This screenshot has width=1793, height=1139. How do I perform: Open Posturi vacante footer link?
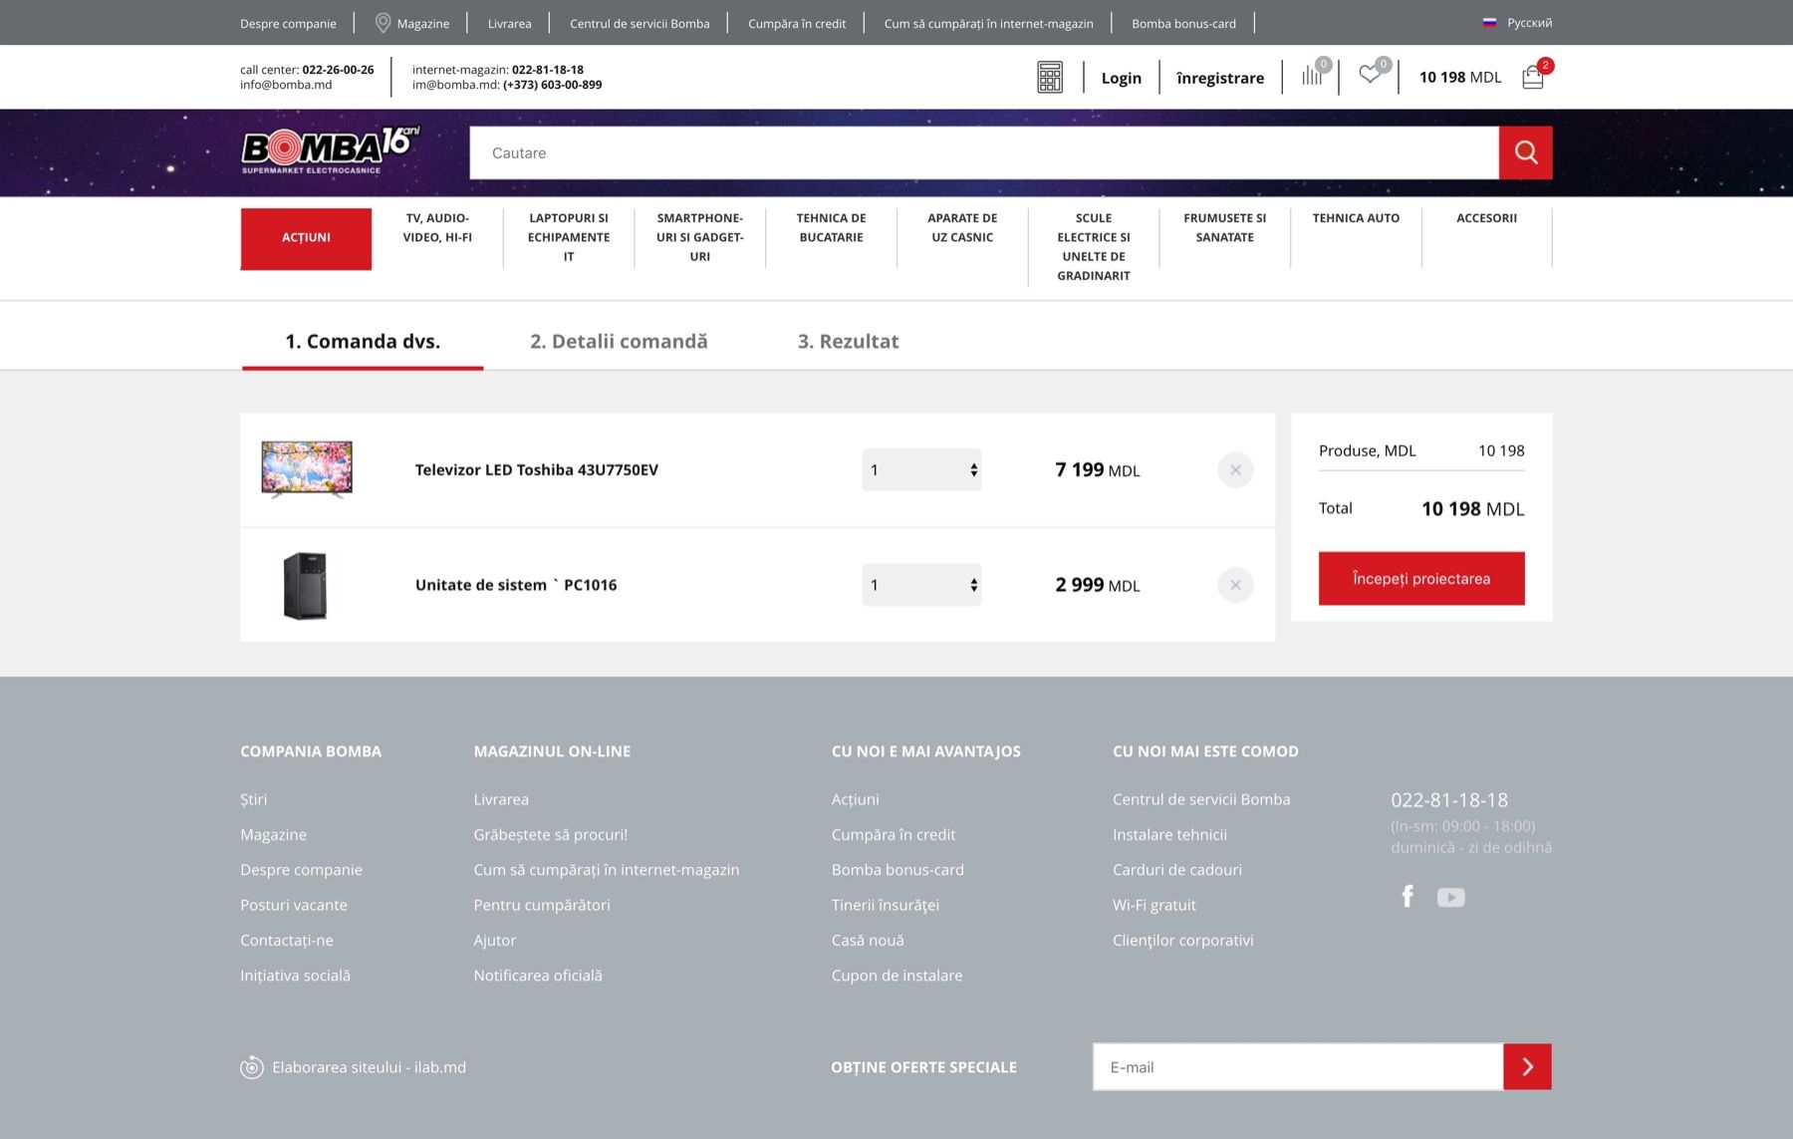[294, 905]
